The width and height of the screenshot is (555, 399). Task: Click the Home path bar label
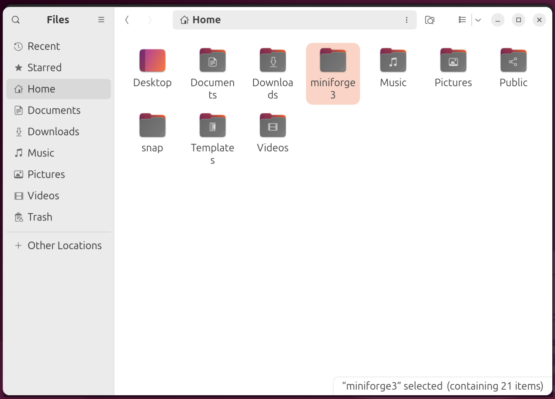[x=206, y=20]
